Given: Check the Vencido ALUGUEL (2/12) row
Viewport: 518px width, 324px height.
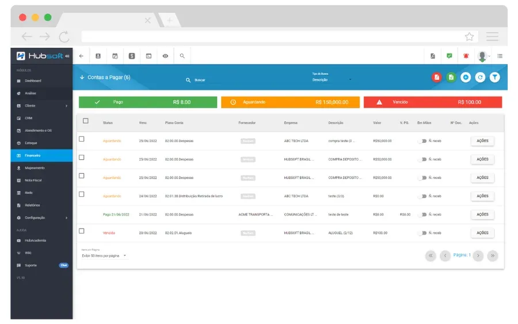Looking at the screenshot, I should tap(82, 231).
